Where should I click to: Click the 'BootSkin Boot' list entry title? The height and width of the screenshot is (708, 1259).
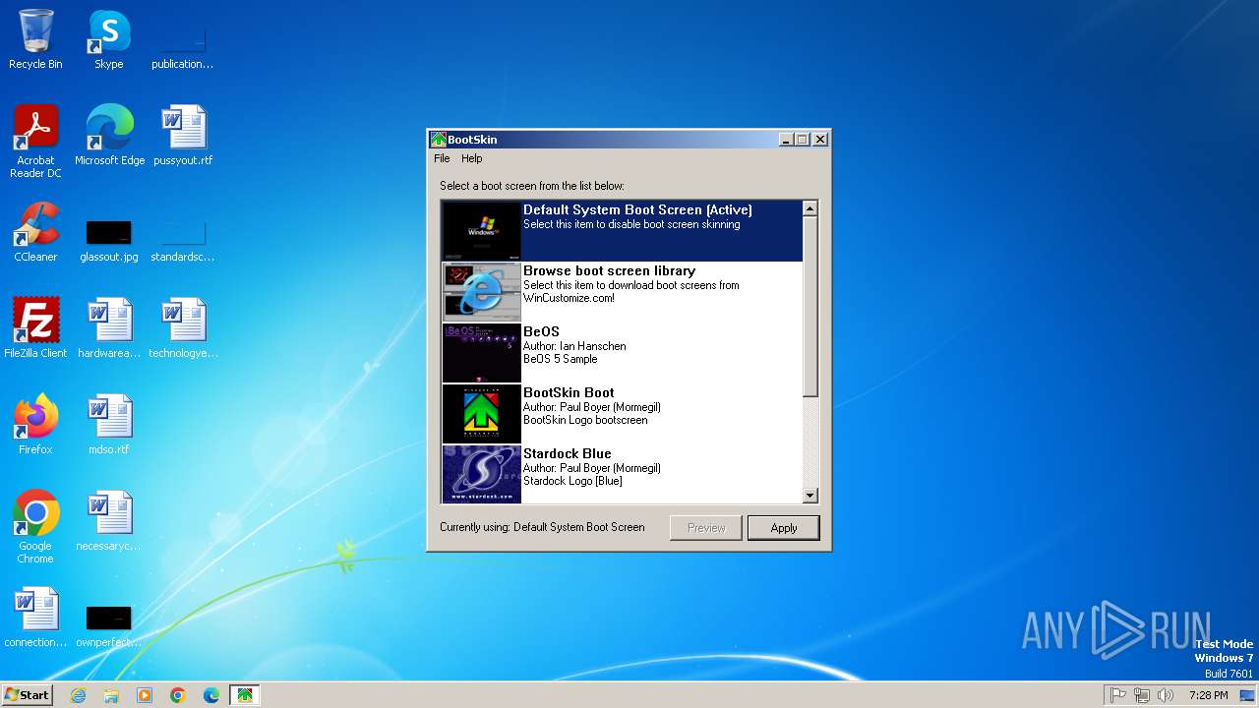click(x=569, y=392)
